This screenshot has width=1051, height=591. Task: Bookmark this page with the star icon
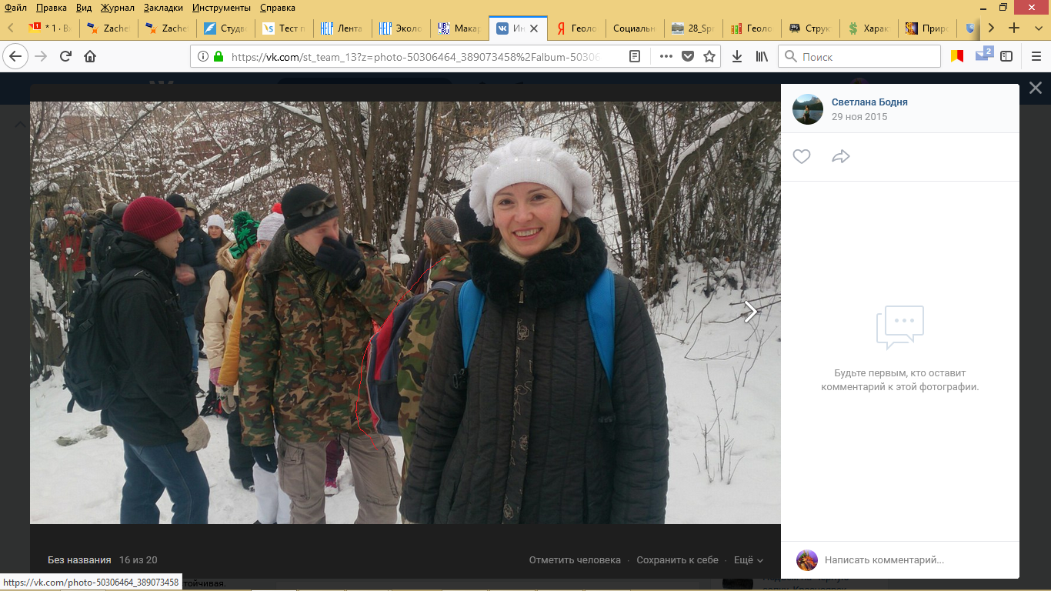tap(709, 56)
